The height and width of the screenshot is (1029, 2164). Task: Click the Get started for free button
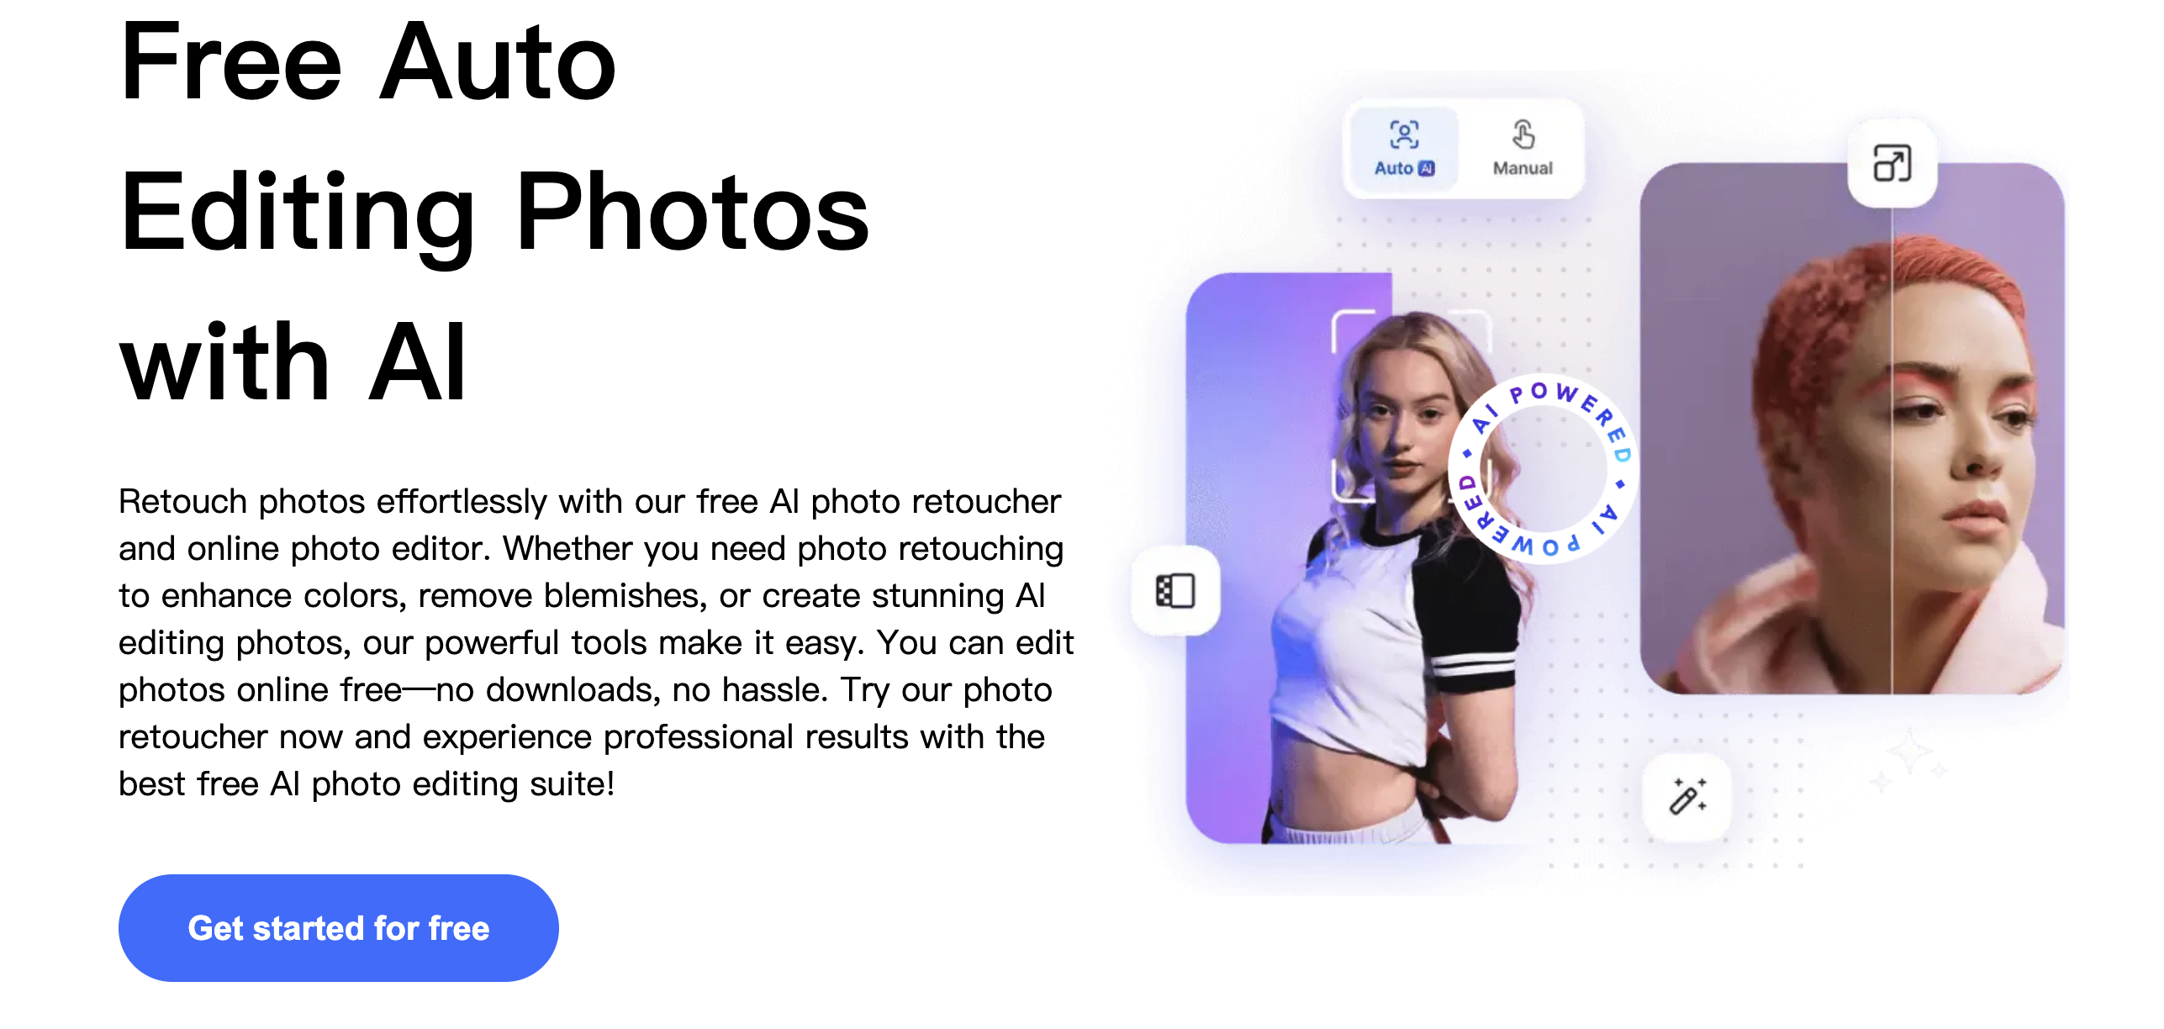click(338, 927)
